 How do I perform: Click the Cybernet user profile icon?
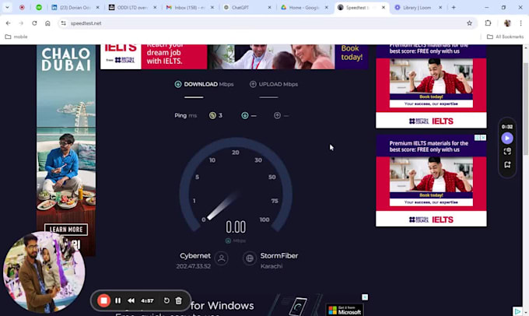[x=221, y=258]
